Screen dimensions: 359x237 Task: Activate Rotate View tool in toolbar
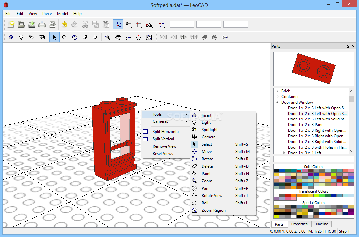pyautogui.click(x=128, y=37)
